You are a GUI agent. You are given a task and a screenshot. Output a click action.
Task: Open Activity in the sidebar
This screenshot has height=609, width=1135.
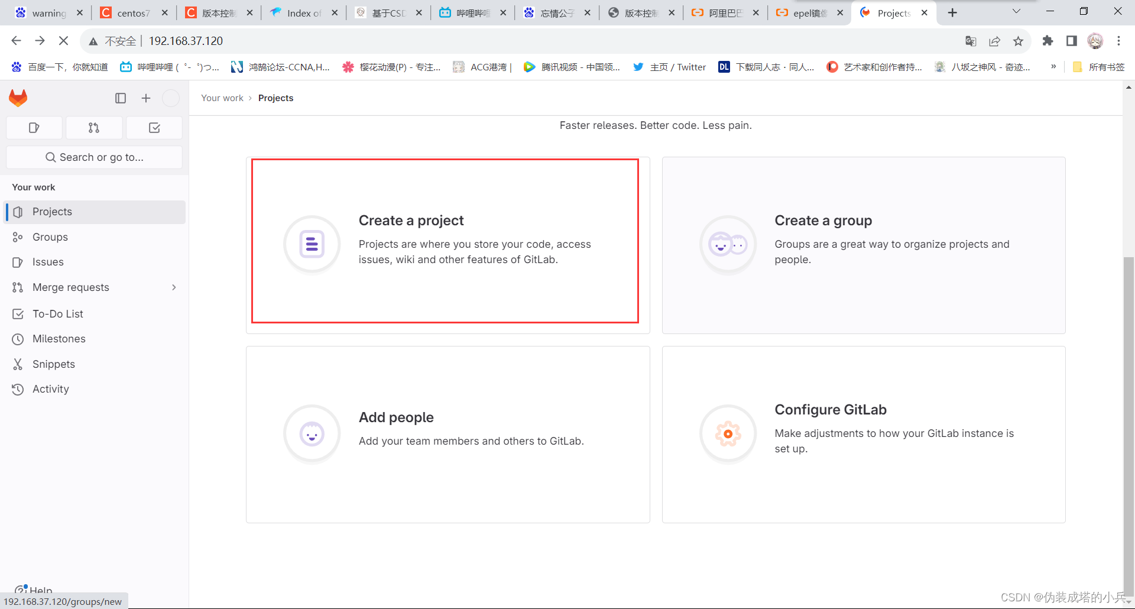click(95, 389)
